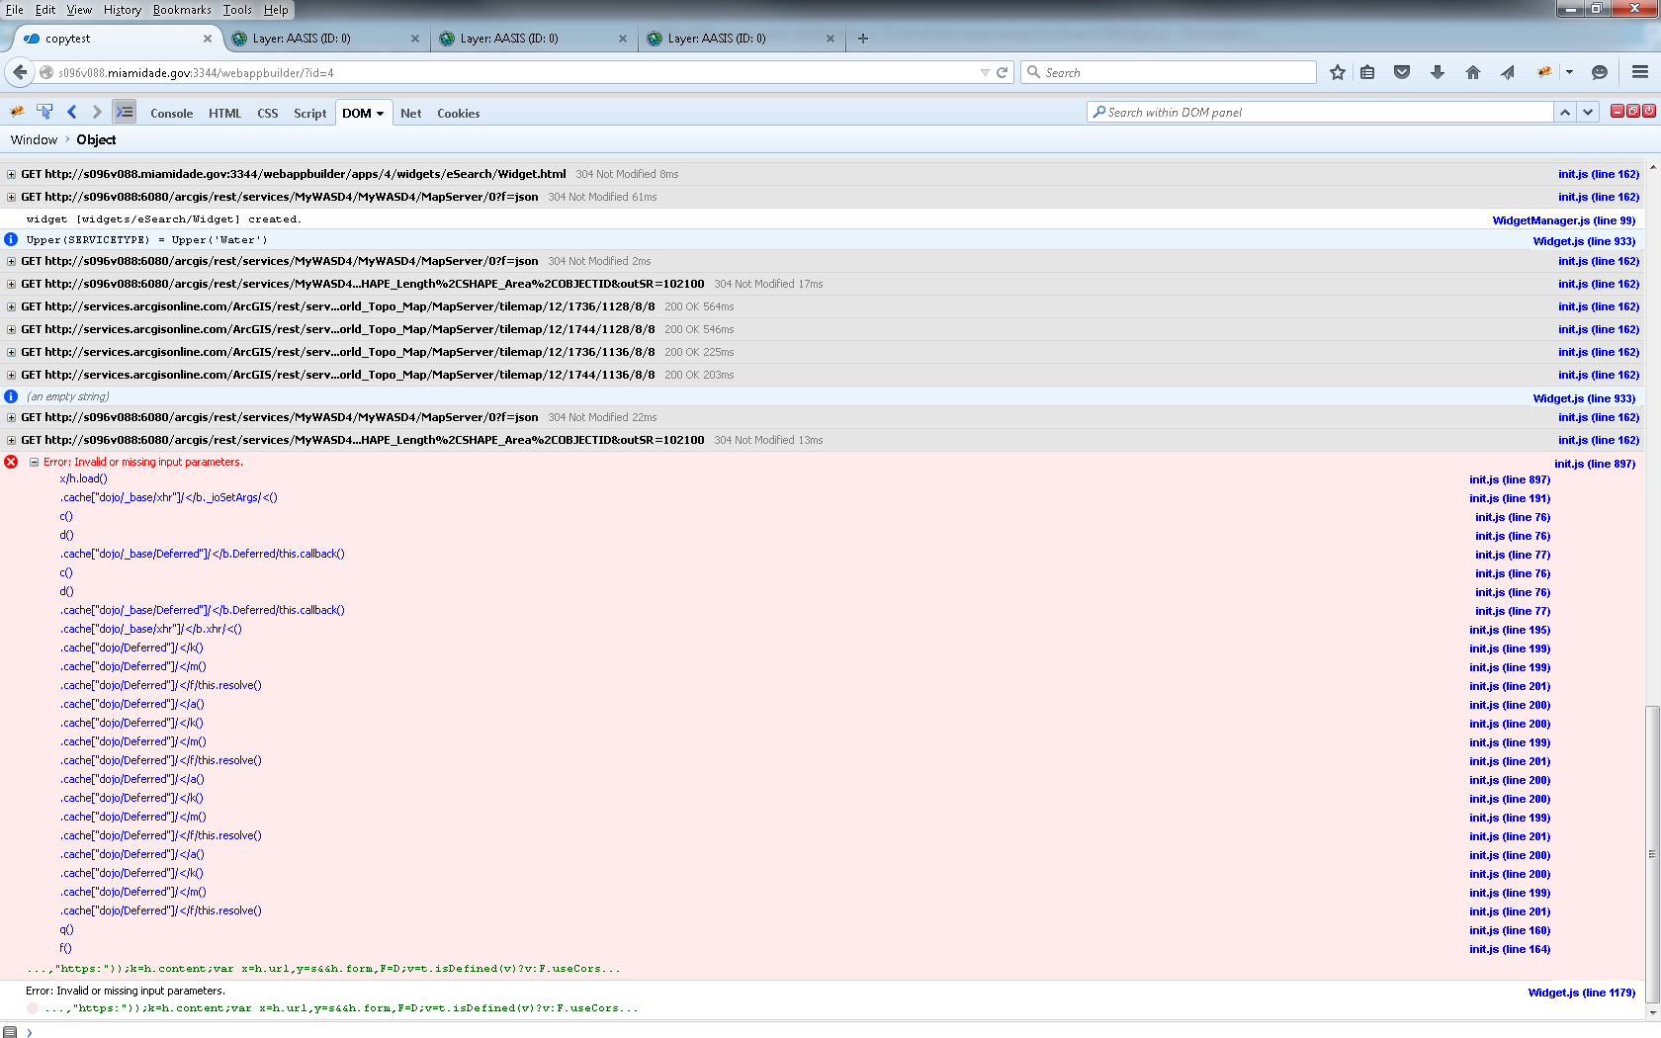Show bookmarks list icon
The height and width of the screenshot is (1038, 1661).
(1367, 72)
